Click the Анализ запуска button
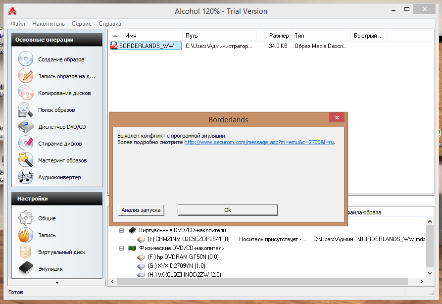The height and width of the screenshot is (304, 442). [x=141, y=210]
